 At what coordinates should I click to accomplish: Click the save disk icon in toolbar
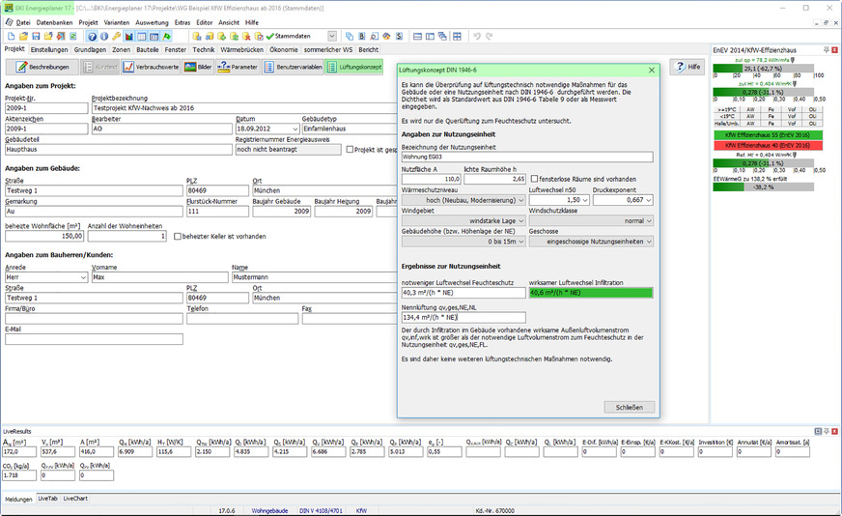click(x=37, y=36)
